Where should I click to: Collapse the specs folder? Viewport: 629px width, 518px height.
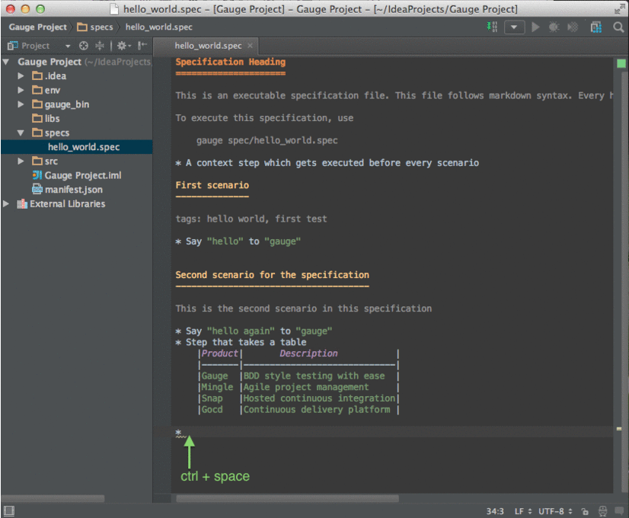coord(21,133)
